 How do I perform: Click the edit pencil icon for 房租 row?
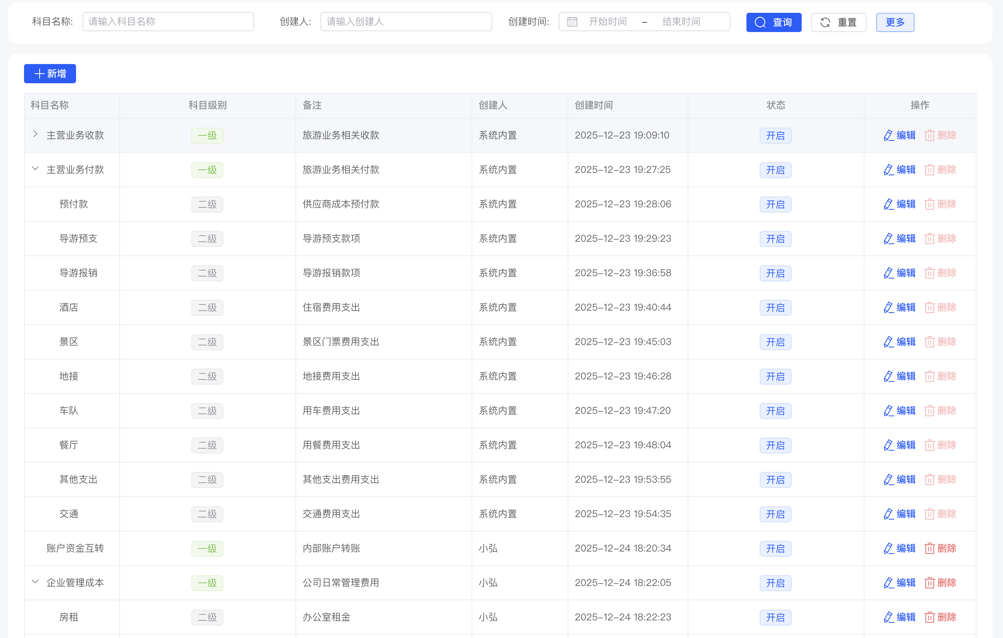click(888, 617)
